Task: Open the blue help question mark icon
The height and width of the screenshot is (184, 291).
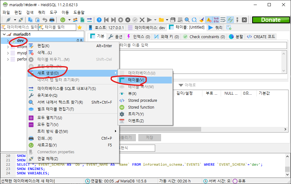Action: (99, 20)
